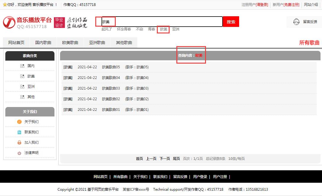Click the red 搜索 search button

(x=231, y=22)
